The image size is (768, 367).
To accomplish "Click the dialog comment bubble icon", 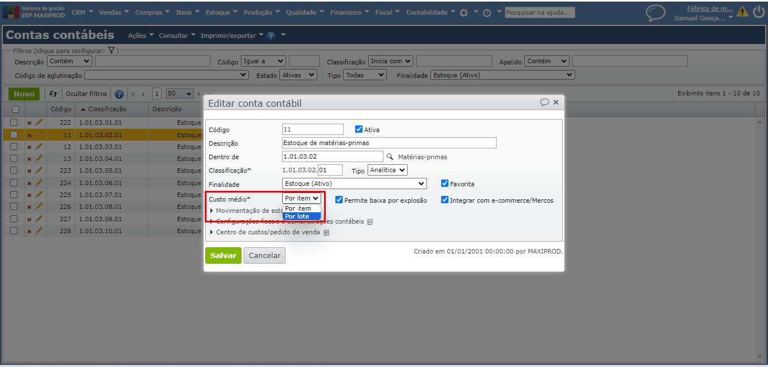I will click(544, 102).
